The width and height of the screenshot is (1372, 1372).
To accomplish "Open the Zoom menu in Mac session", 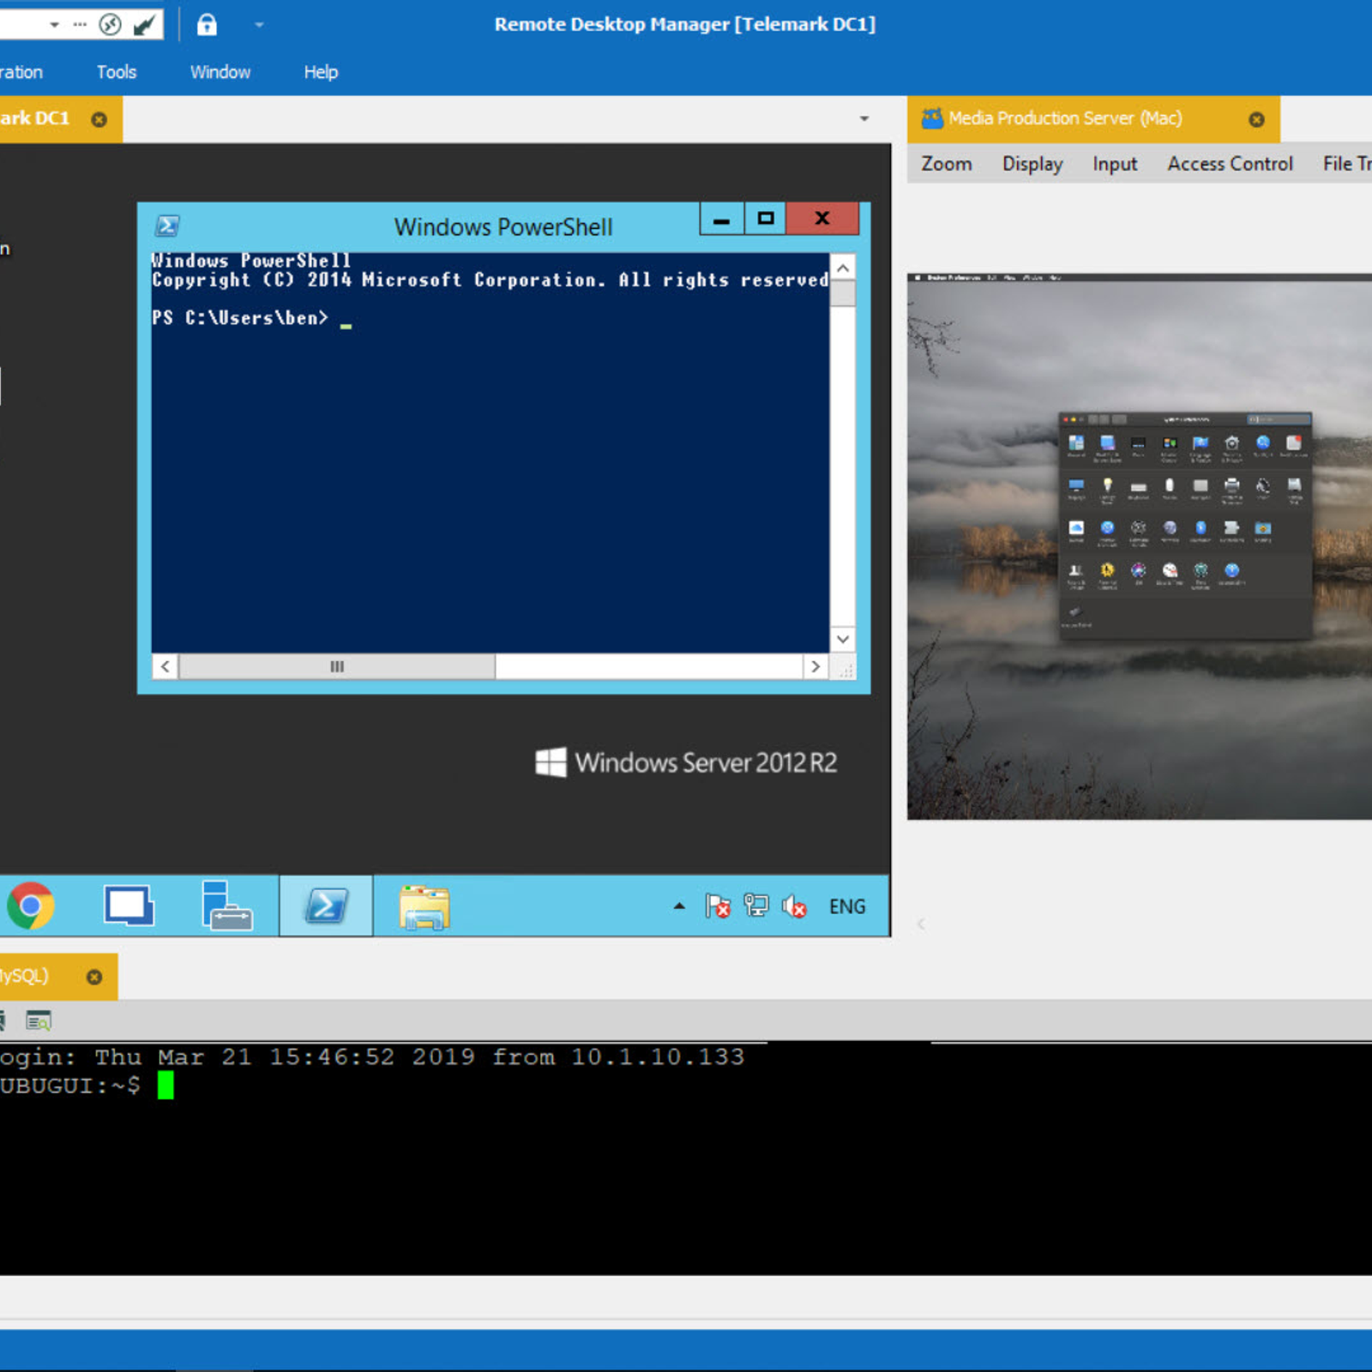I will 947,164.
